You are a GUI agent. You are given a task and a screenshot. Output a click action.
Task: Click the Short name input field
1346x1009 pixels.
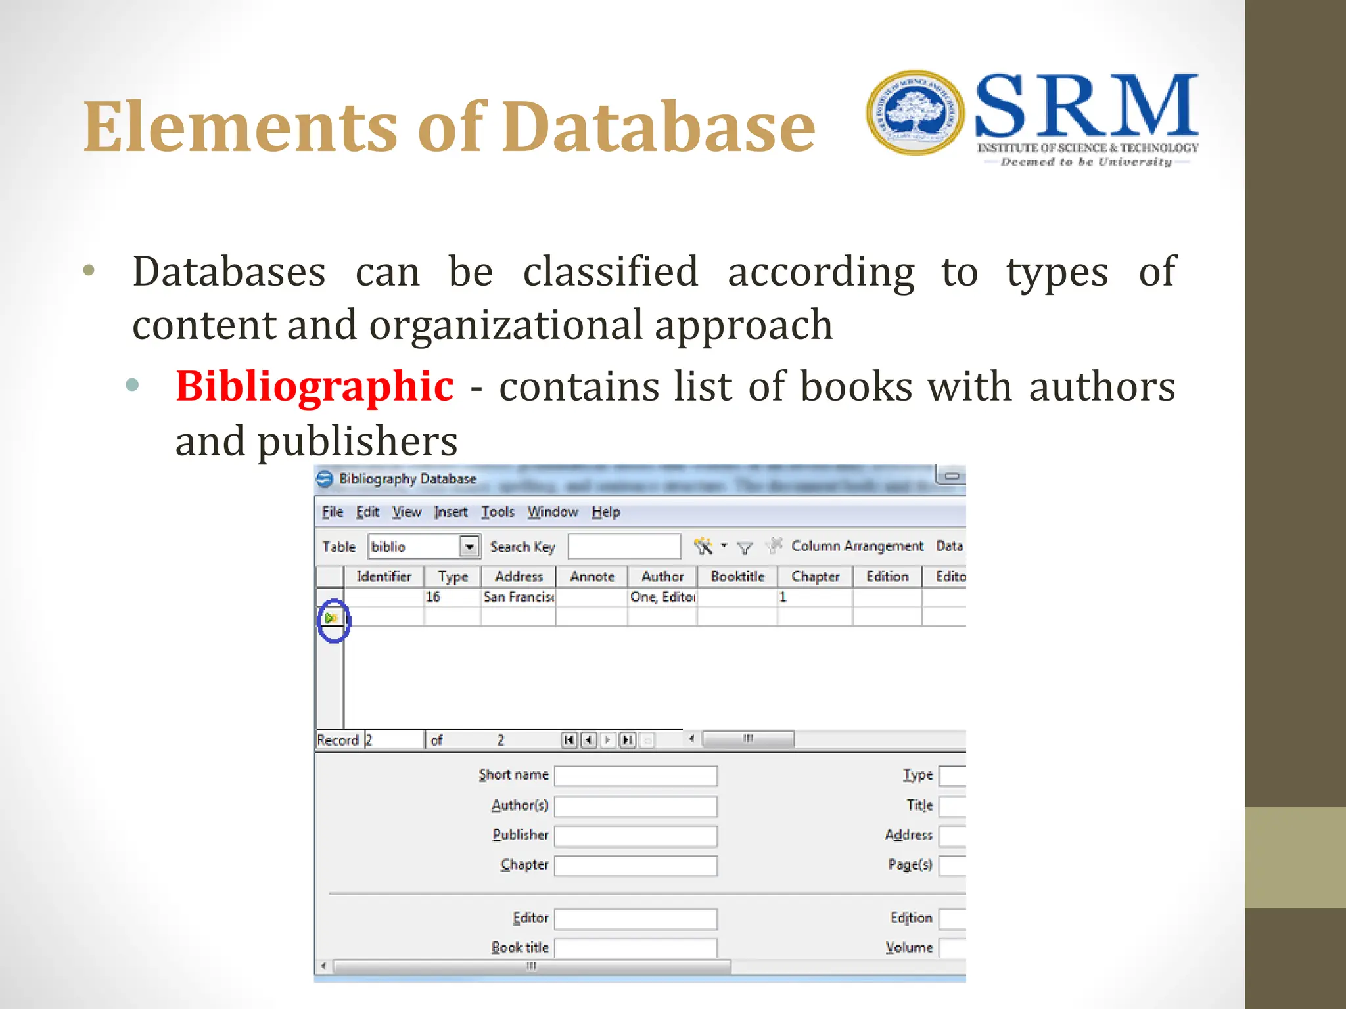[636, 776]
